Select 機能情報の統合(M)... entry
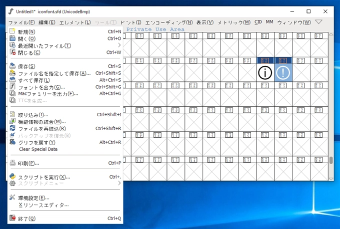Screen dimensions: 340x229 click(65, 122)
